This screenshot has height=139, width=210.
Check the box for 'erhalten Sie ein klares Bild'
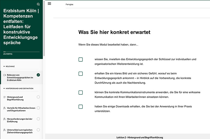coord(81,74)
